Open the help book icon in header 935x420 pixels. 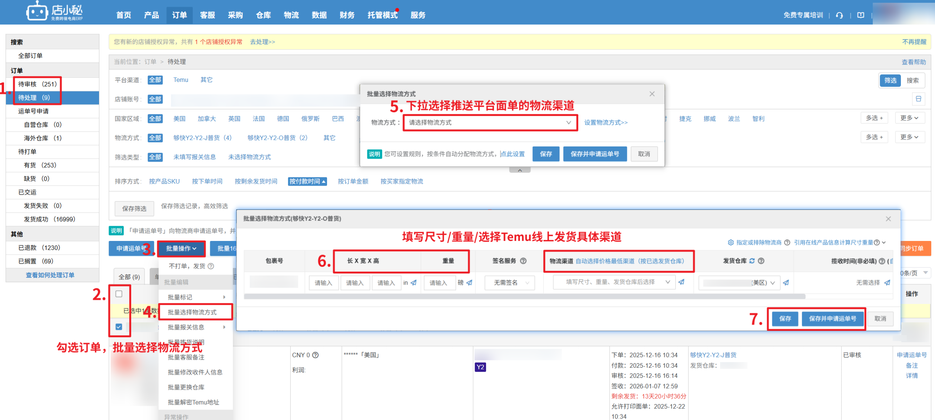coord(860,15)
